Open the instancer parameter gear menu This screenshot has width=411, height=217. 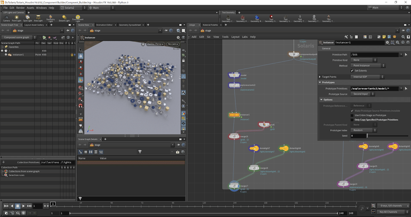[x=387, y=43]
